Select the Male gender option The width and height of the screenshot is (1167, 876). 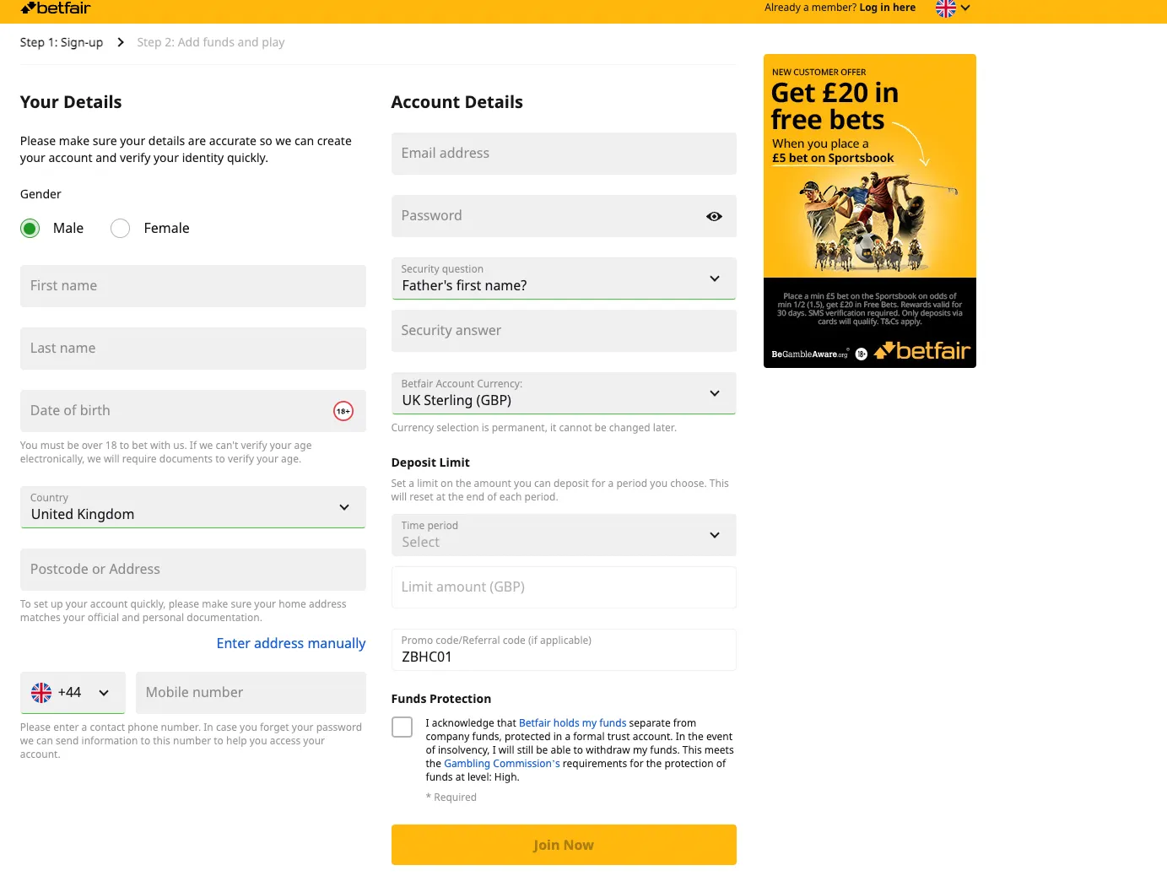coord(30,229)
